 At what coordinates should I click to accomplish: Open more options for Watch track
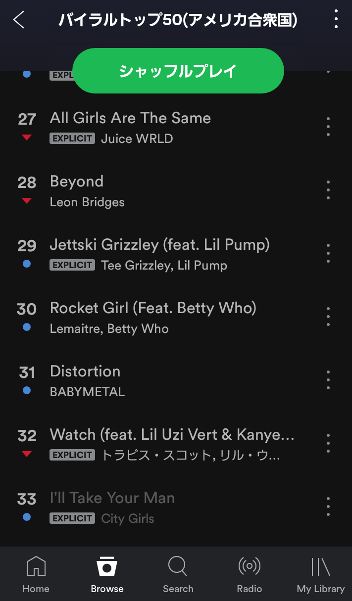pyautogui.click(x=328, y=443)
